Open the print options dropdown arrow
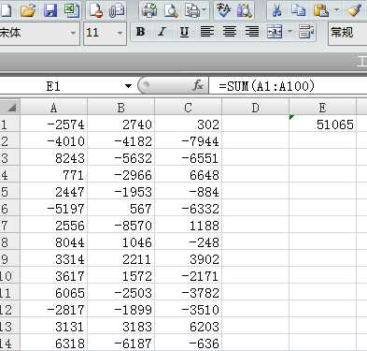The image size is (367, 351). (x=205, y=9)
